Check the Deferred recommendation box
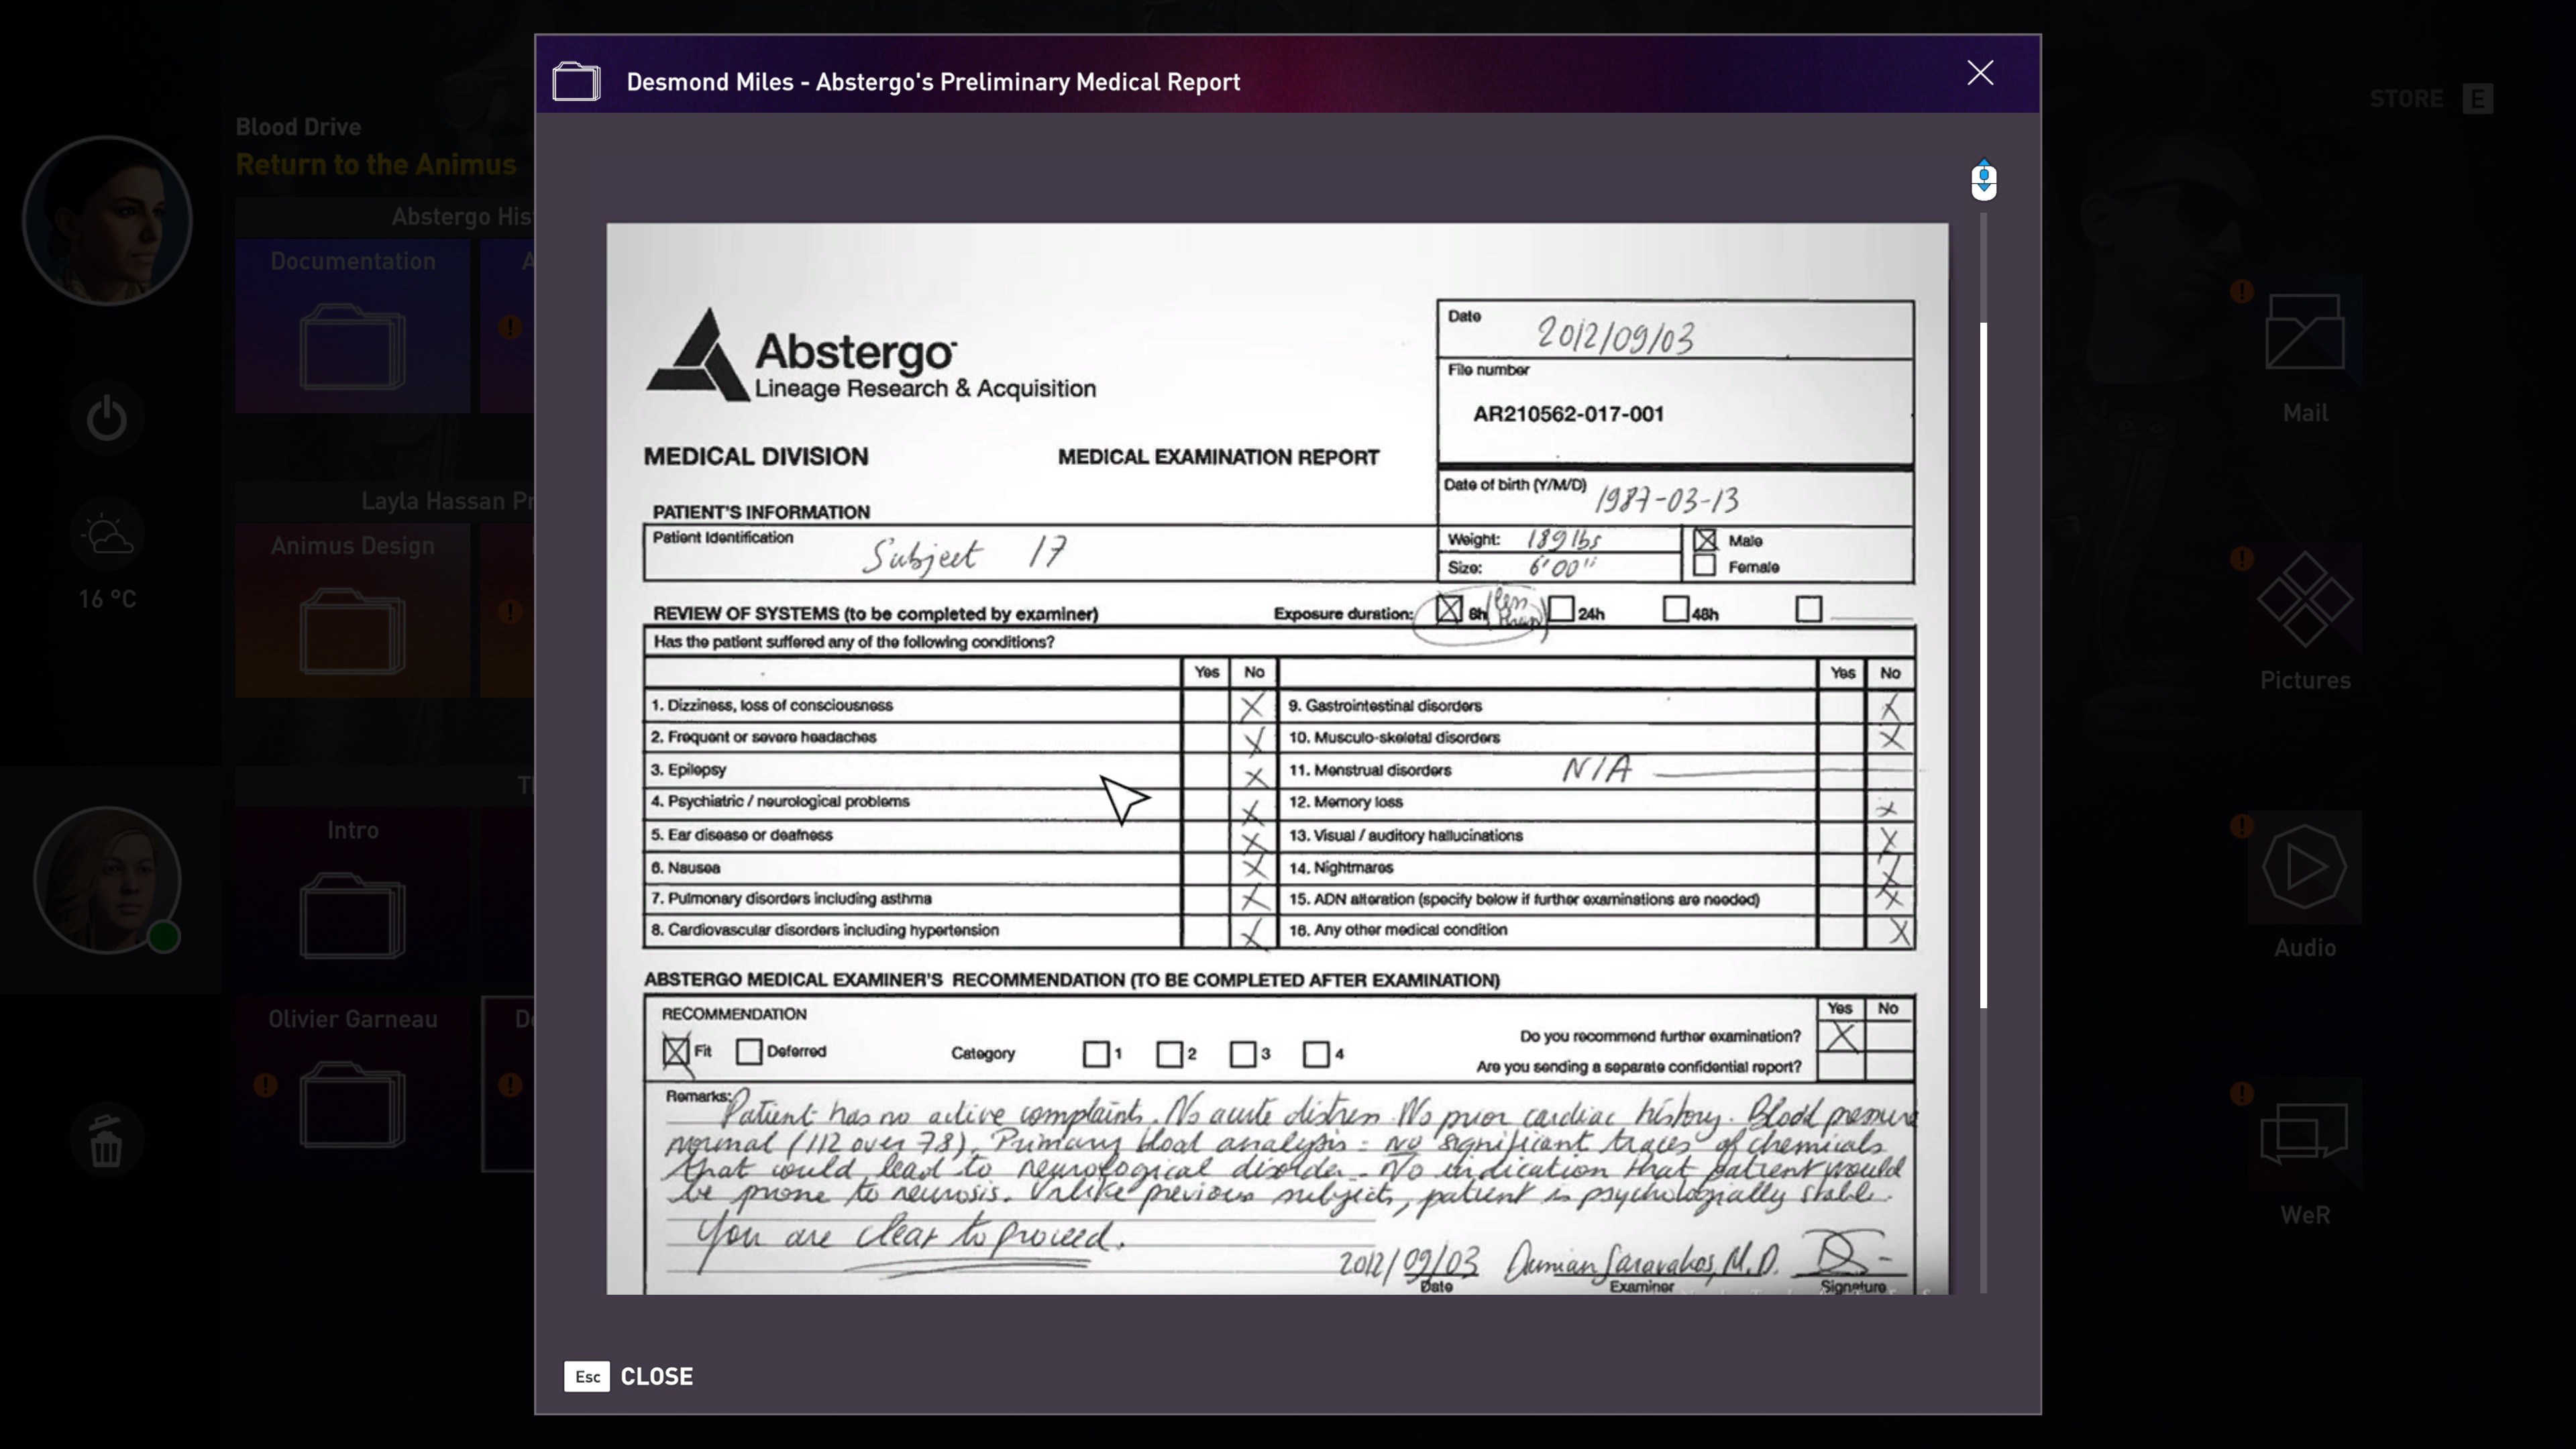 coord(748,1052)
